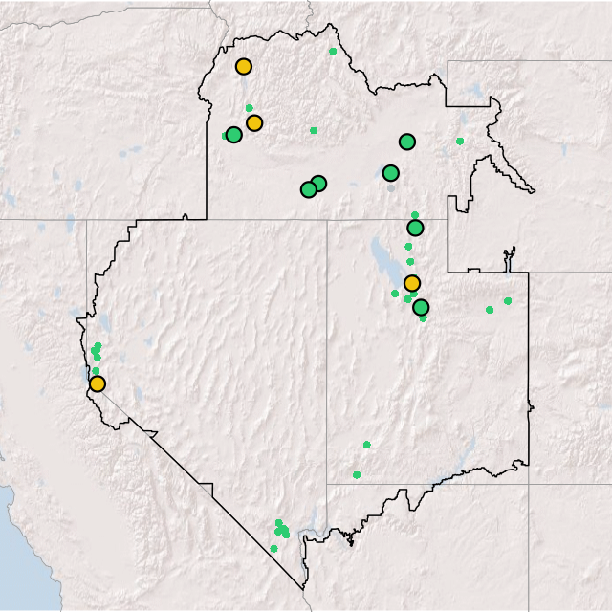Click the isolated small green dot west of the overlapping pair's north

(314, 130)
